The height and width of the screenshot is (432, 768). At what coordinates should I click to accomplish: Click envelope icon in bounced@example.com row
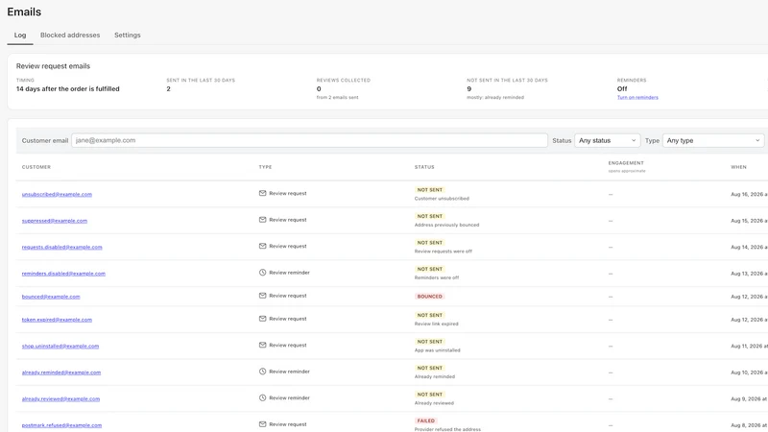click(262, 296)
